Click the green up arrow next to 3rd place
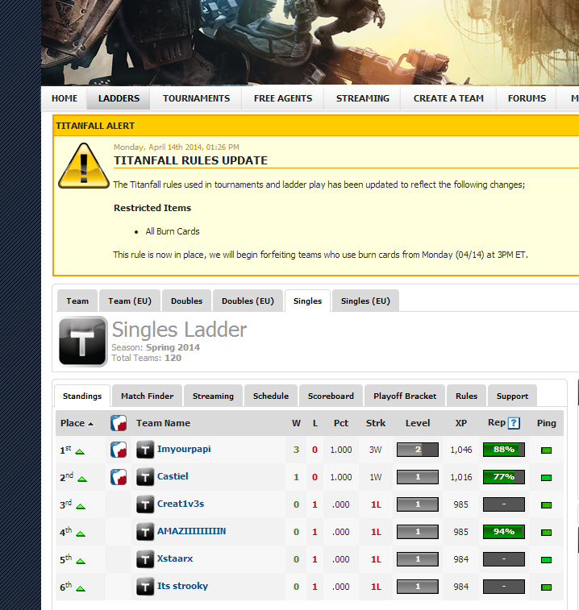Image resolution: width=579 pixels, height=610 pixels. (81, 507)
